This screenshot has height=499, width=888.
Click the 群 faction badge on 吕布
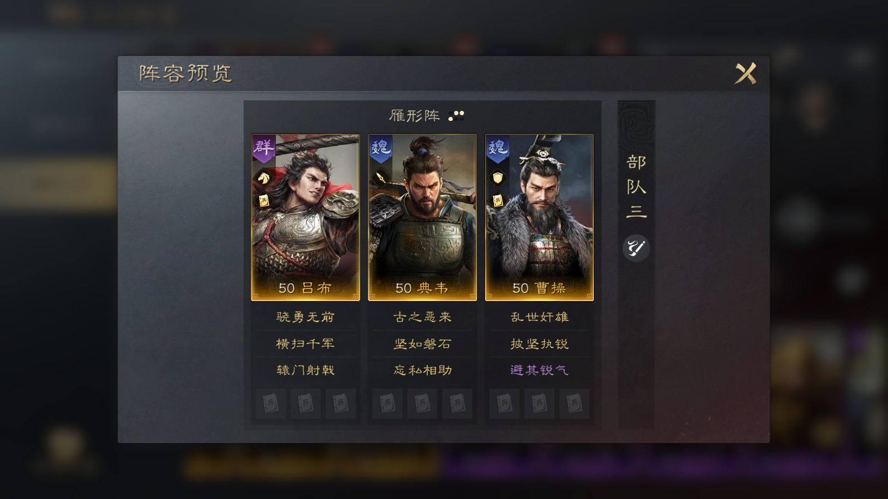click(264, 148)
